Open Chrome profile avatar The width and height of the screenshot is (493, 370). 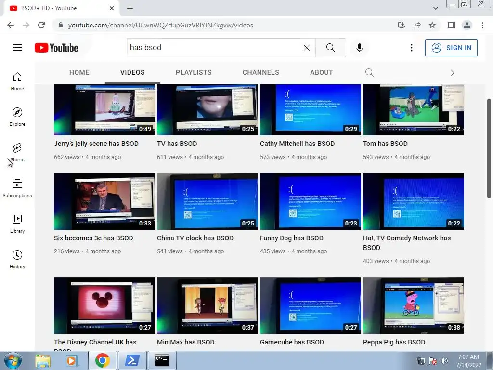(x=467, y=25)
